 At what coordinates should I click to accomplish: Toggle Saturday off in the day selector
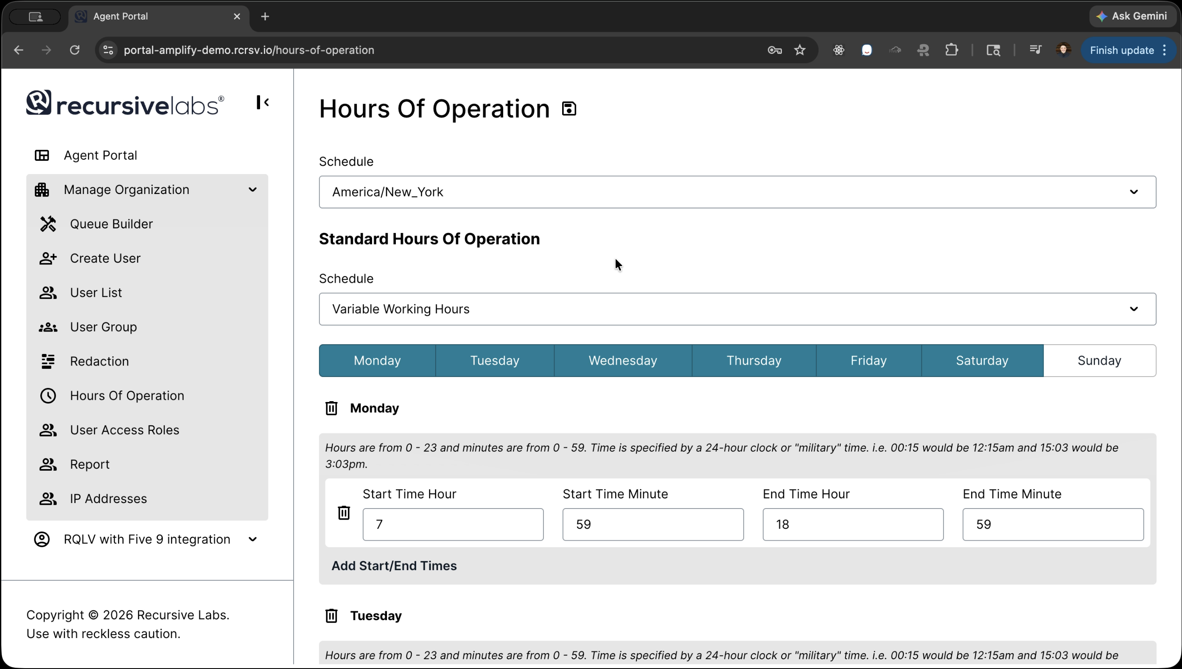coord(982,360)
